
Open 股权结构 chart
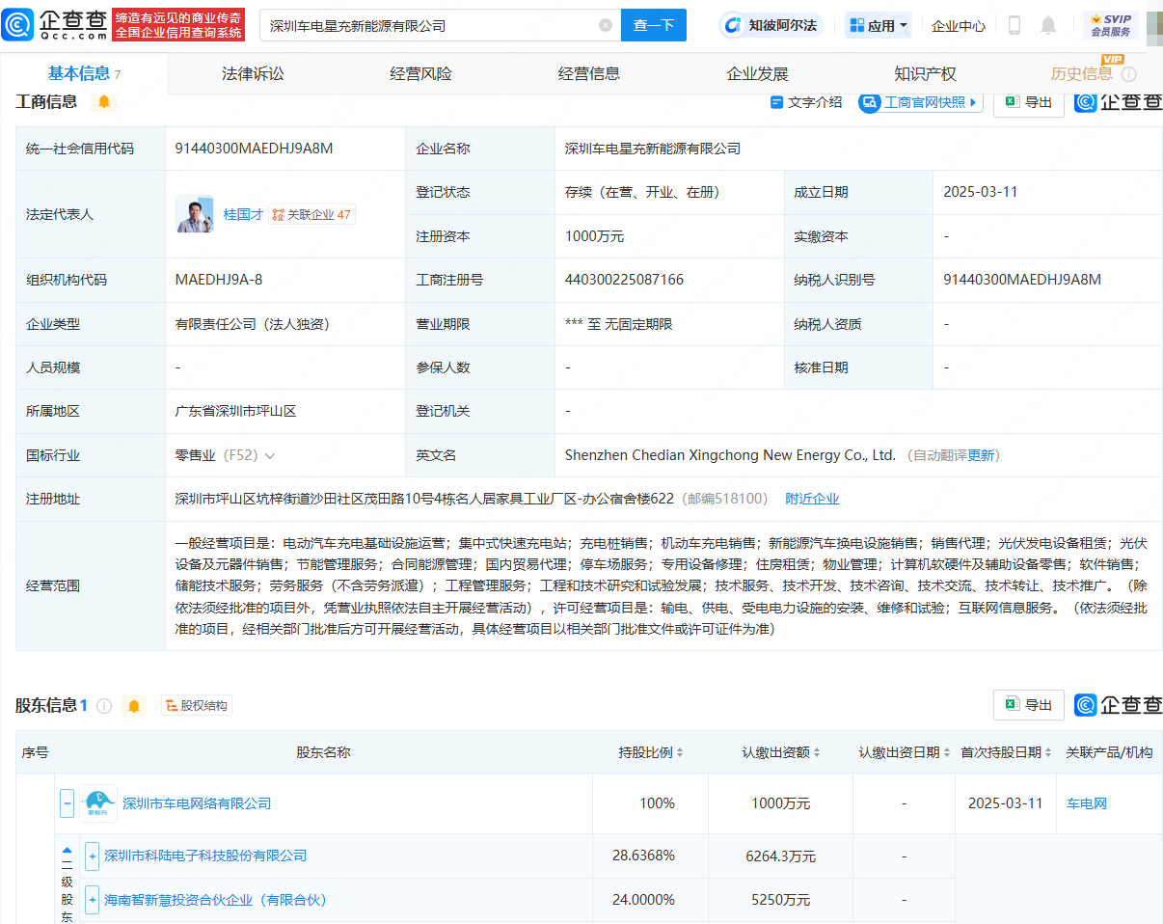(x=196, y=706)
